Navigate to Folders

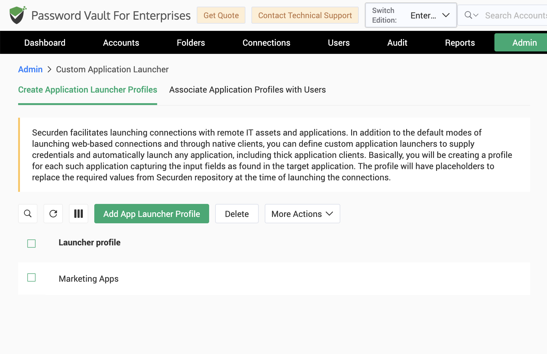point(191,43)
